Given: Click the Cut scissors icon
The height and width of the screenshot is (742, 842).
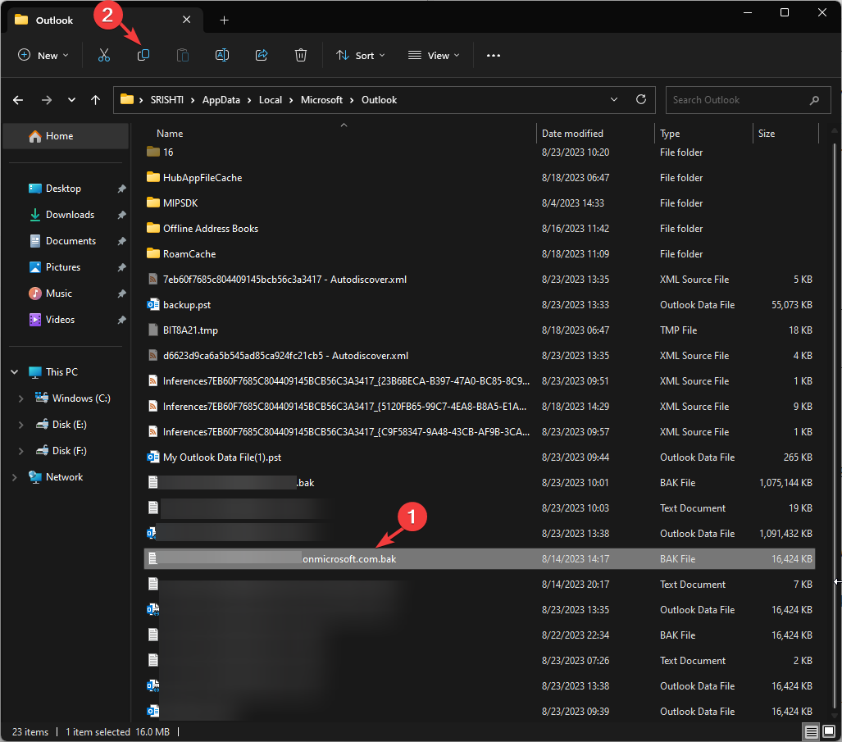Looking at the screenshot, I should [x=103, y=55].
